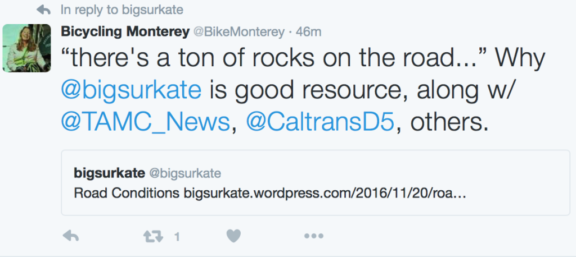
Task: Open the bigsurkate.wordpress.com Road Conditions link
Action: (x=325, y=193)
